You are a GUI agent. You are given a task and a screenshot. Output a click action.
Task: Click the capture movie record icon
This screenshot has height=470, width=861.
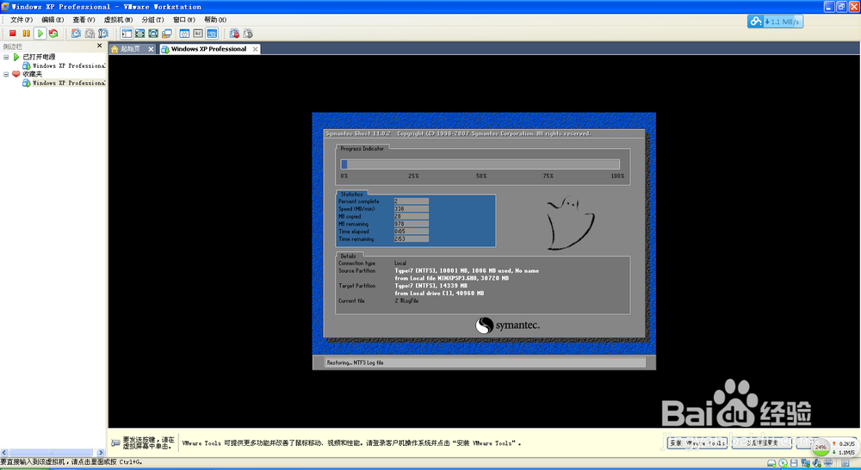pos(234,34)
